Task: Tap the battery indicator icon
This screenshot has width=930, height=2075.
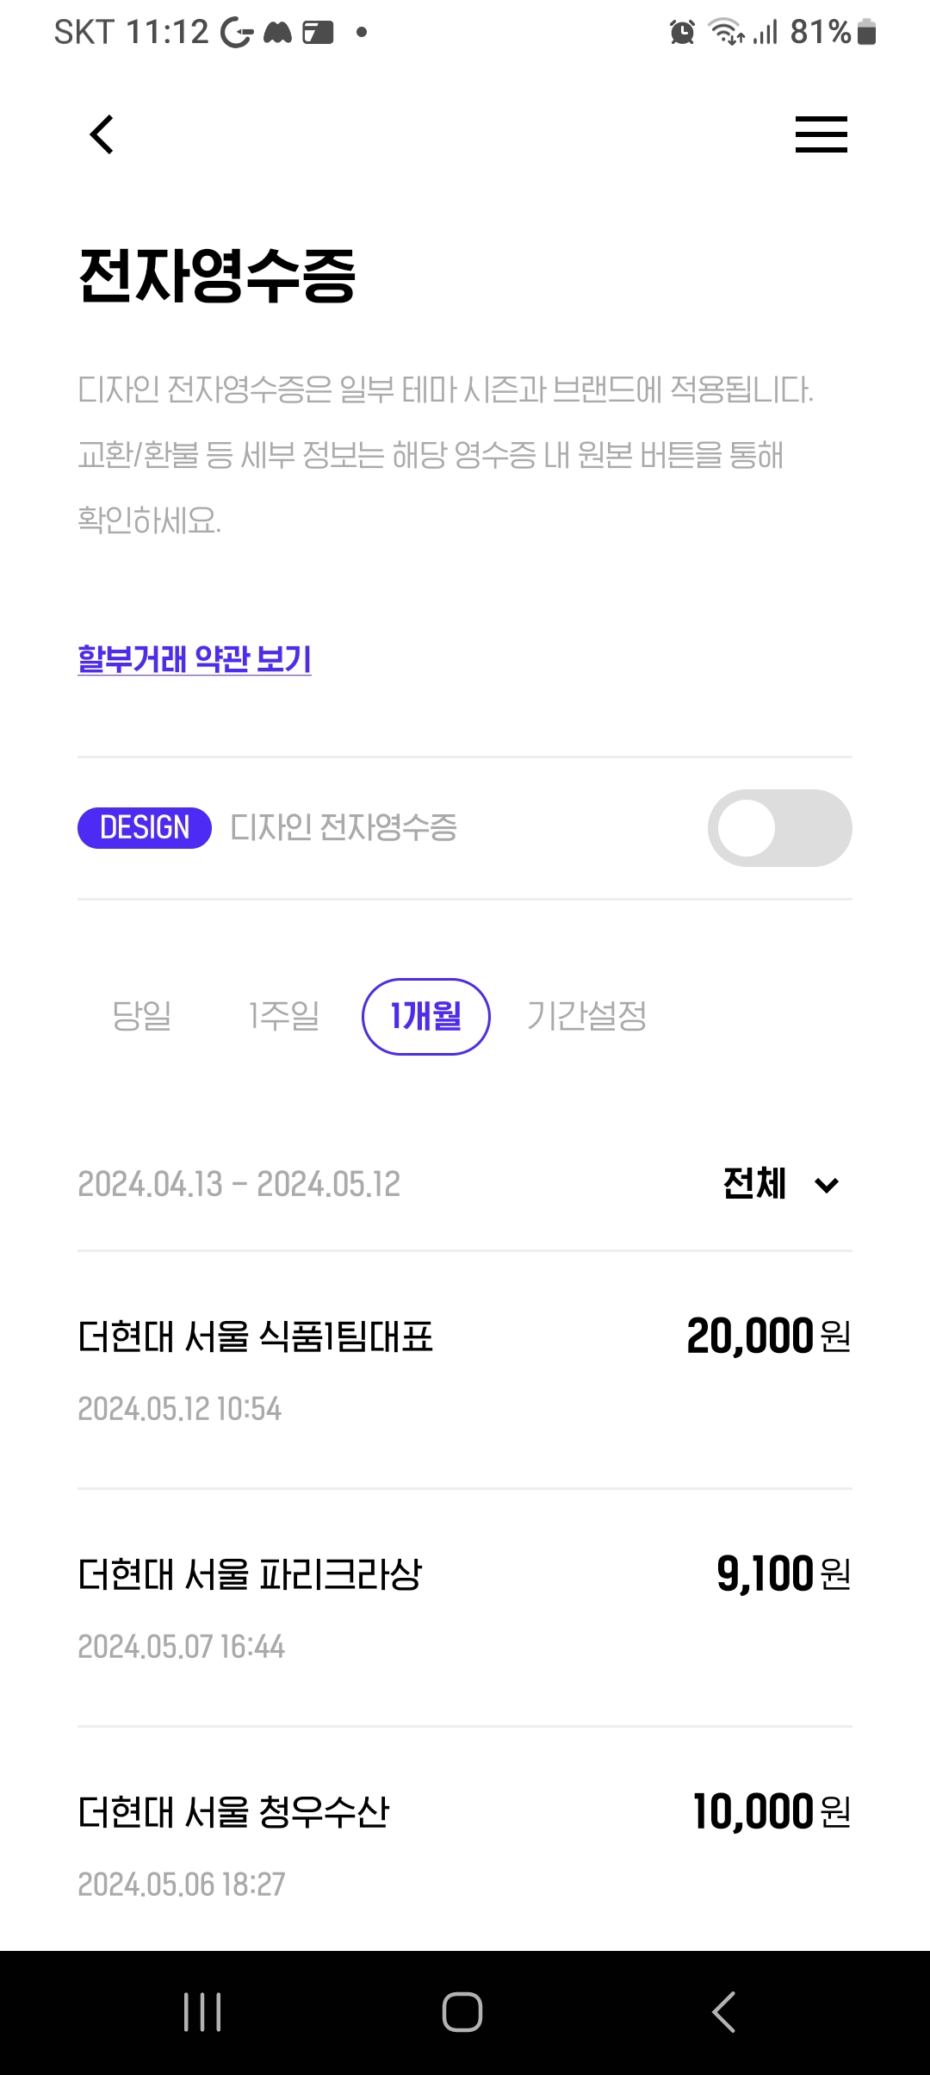Action: coord(867,33)
